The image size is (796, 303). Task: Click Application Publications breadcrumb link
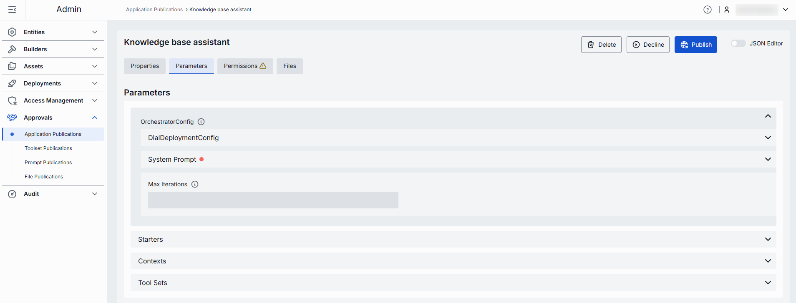[x=154, y=10]
